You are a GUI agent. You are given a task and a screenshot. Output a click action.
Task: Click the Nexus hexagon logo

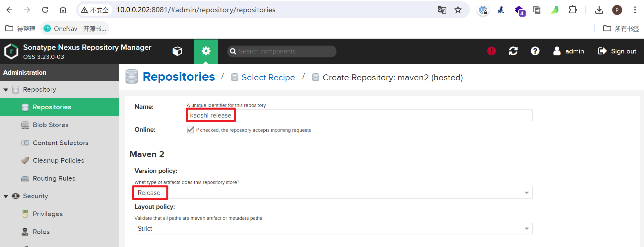coord(11,51)
